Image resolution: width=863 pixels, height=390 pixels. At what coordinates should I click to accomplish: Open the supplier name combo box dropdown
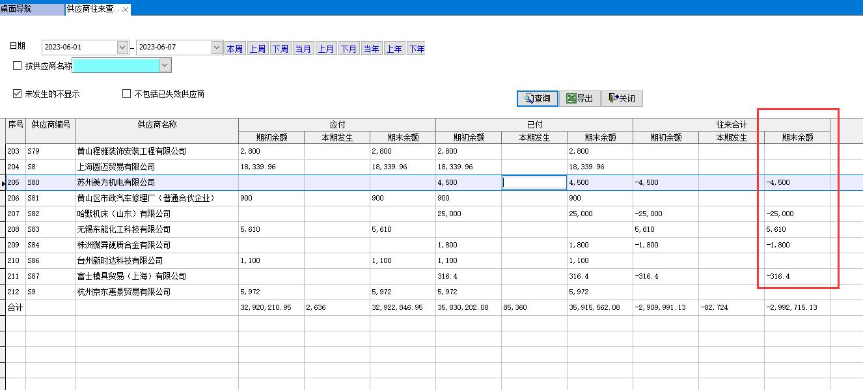165,65
